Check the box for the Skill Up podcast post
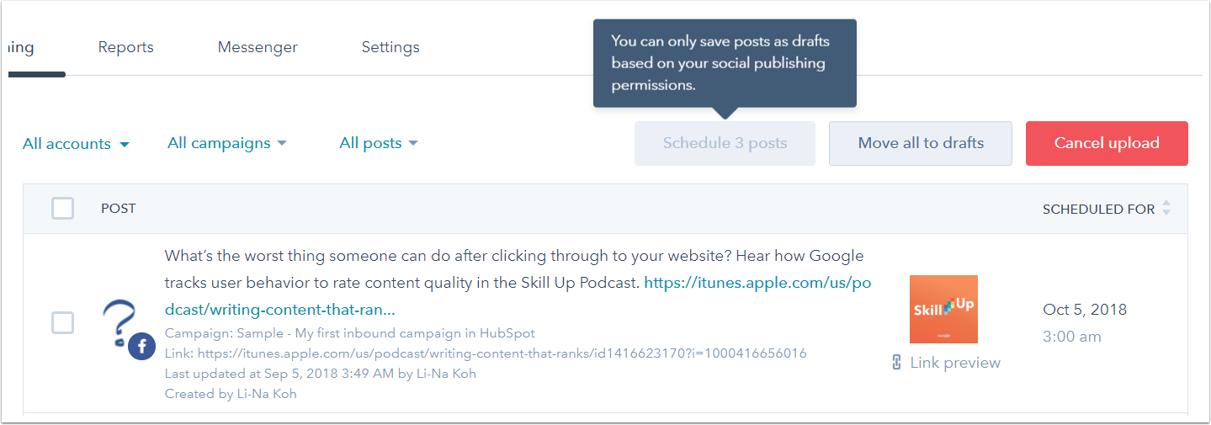Image resolution: width=1211 pixels, height=425 pixels. (x=63, y=322)
